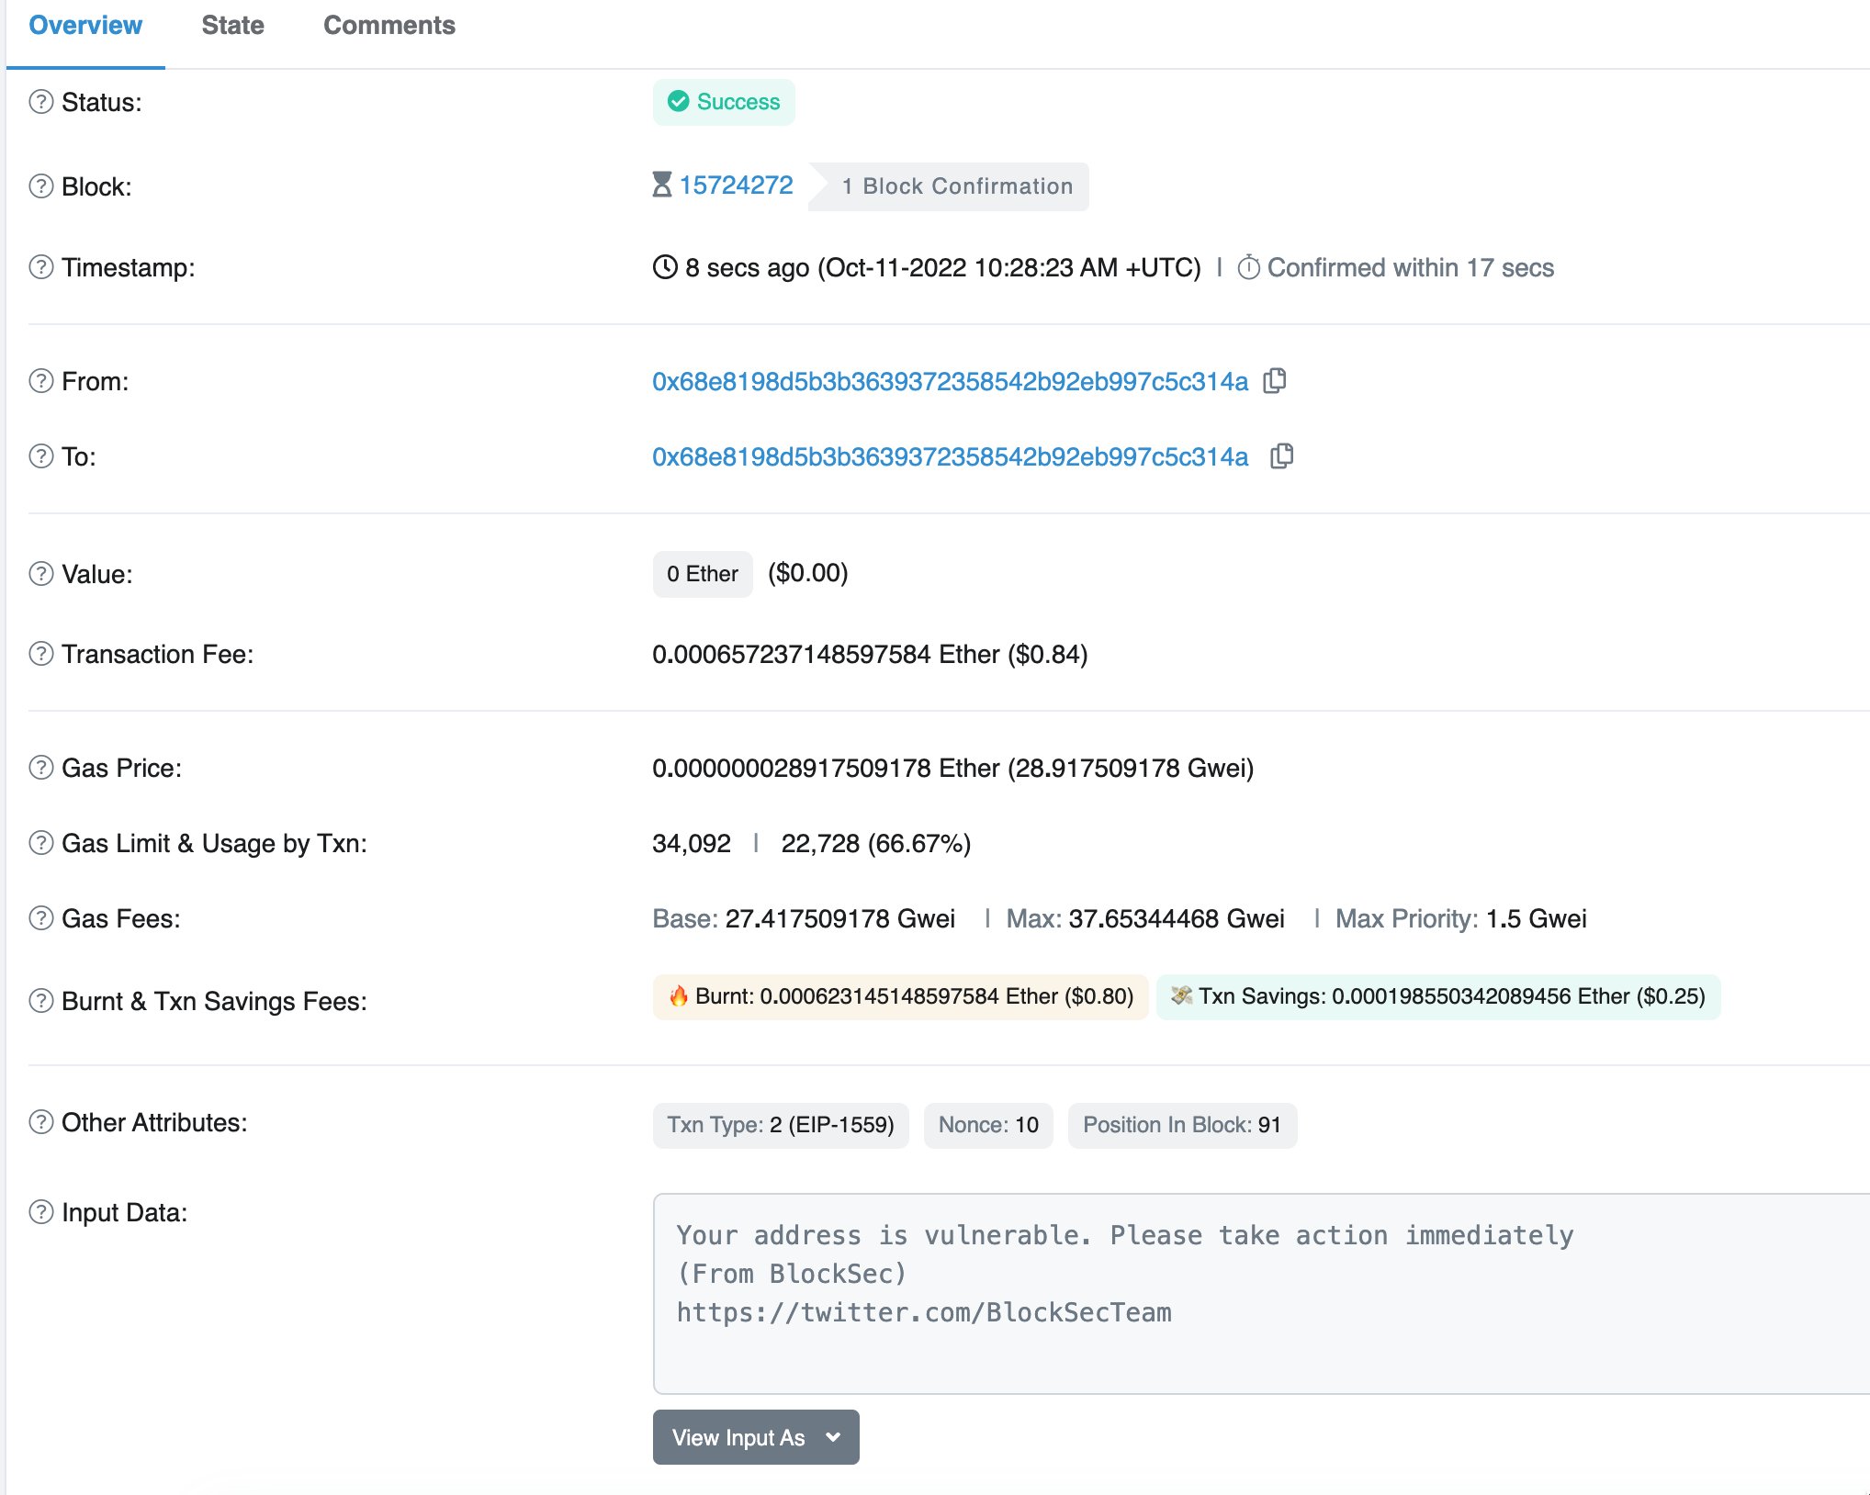This screenshot has height=1495, width=1870.
Task: Click the money savings icon in Txn Savings badge
Action: pyautogui.click(x=1180, y=995)
